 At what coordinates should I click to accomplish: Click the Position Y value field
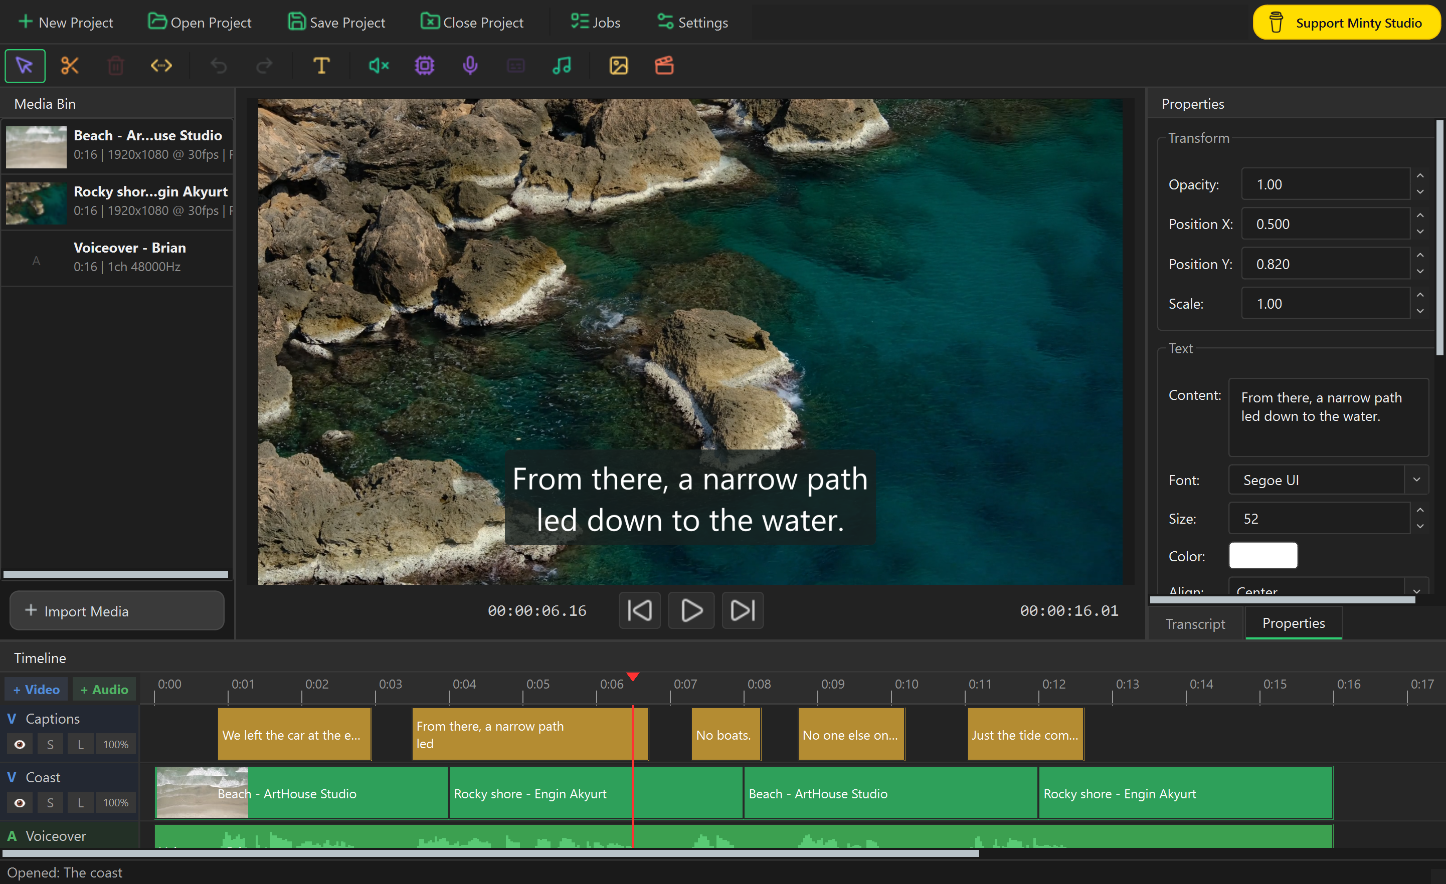pyautogui.click(x=1325, y=264)
